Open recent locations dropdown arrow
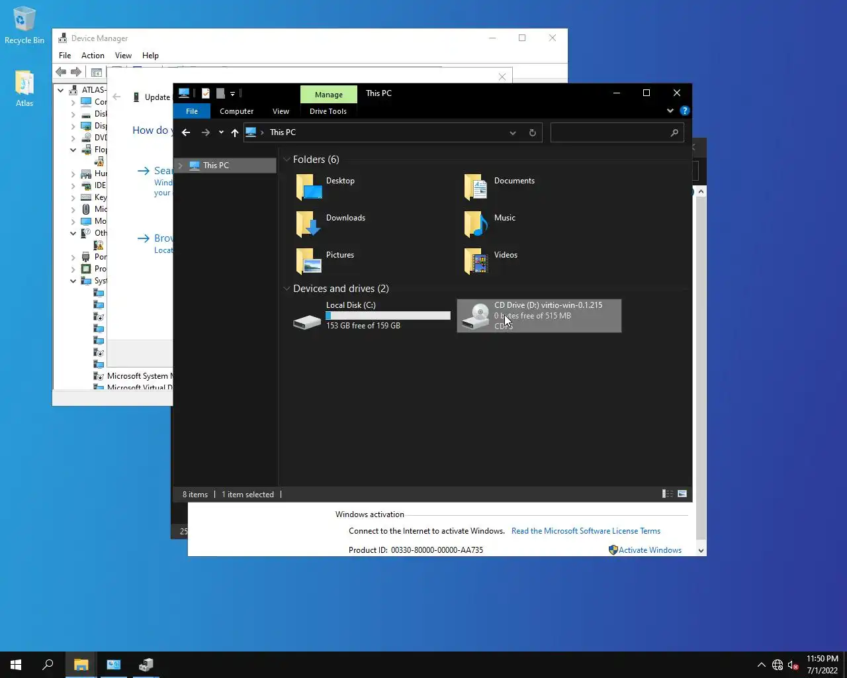This screenshot has width=847, height=678. tap(221, 132)
